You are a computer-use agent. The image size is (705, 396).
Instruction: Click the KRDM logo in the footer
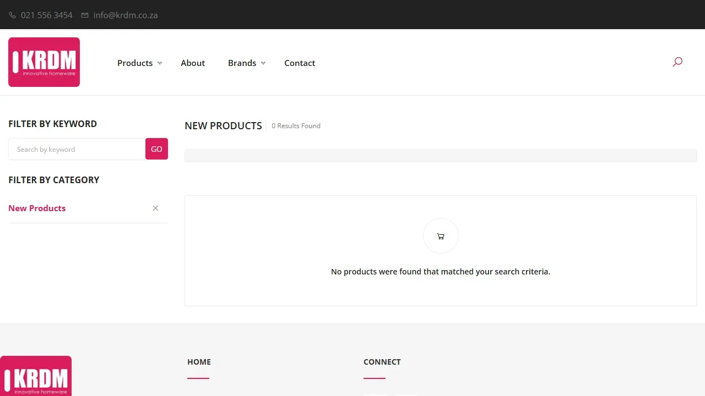tap(36, 376)
